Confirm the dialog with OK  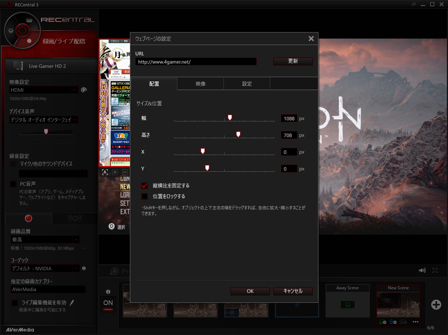click(x=250, y=291)
